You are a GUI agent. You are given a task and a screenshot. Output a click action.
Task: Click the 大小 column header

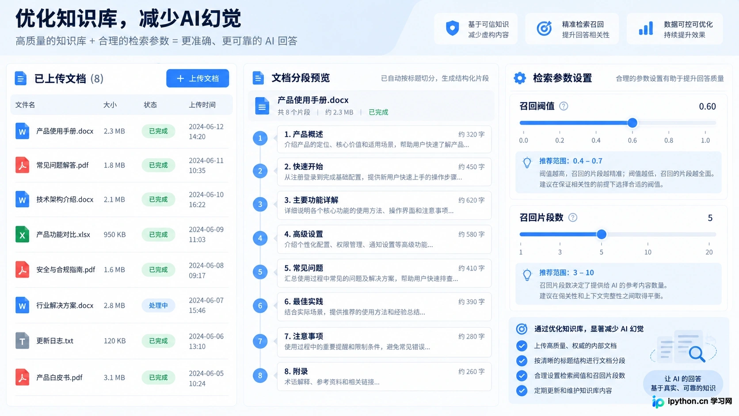click(x=110, y=105)
